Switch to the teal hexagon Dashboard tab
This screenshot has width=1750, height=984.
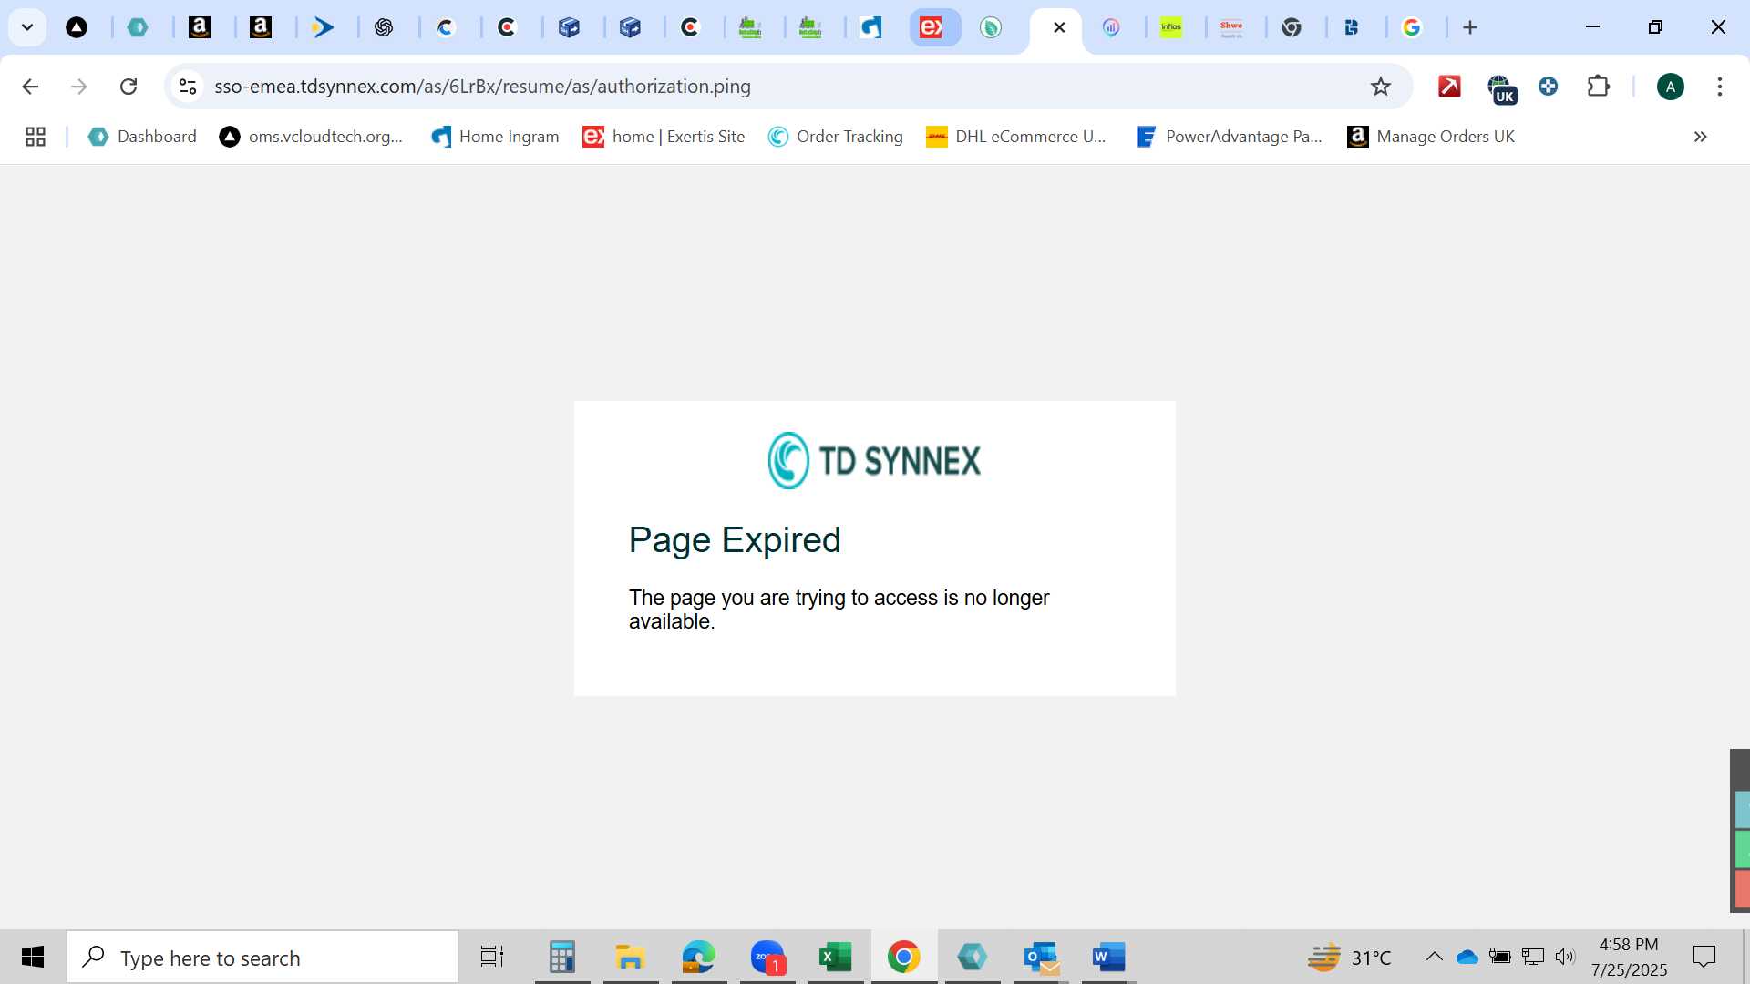138,27
